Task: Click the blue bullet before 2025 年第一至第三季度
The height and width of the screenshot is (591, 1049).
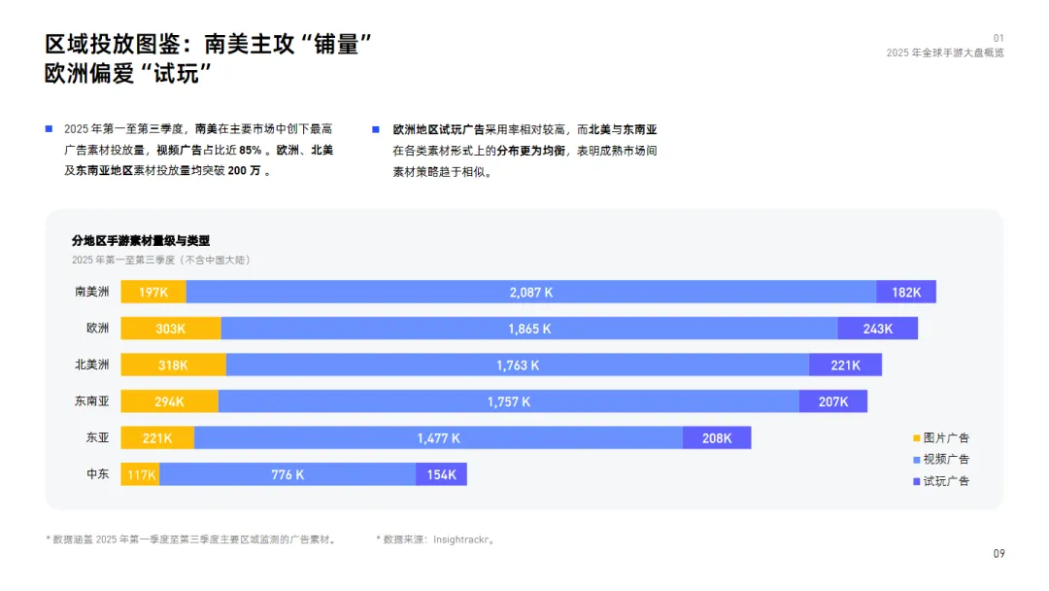Action: click(49, 129)
